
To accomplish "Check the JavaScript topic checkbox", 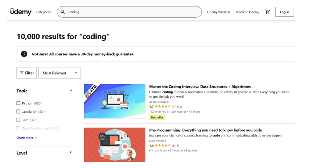I will pyautogui.click(x=18, y=111).
